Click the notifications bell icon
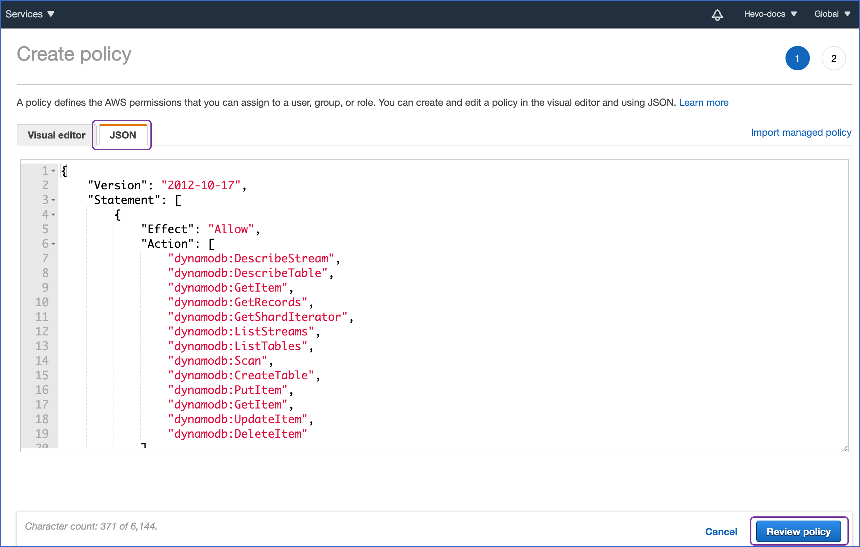 point(718,14)
